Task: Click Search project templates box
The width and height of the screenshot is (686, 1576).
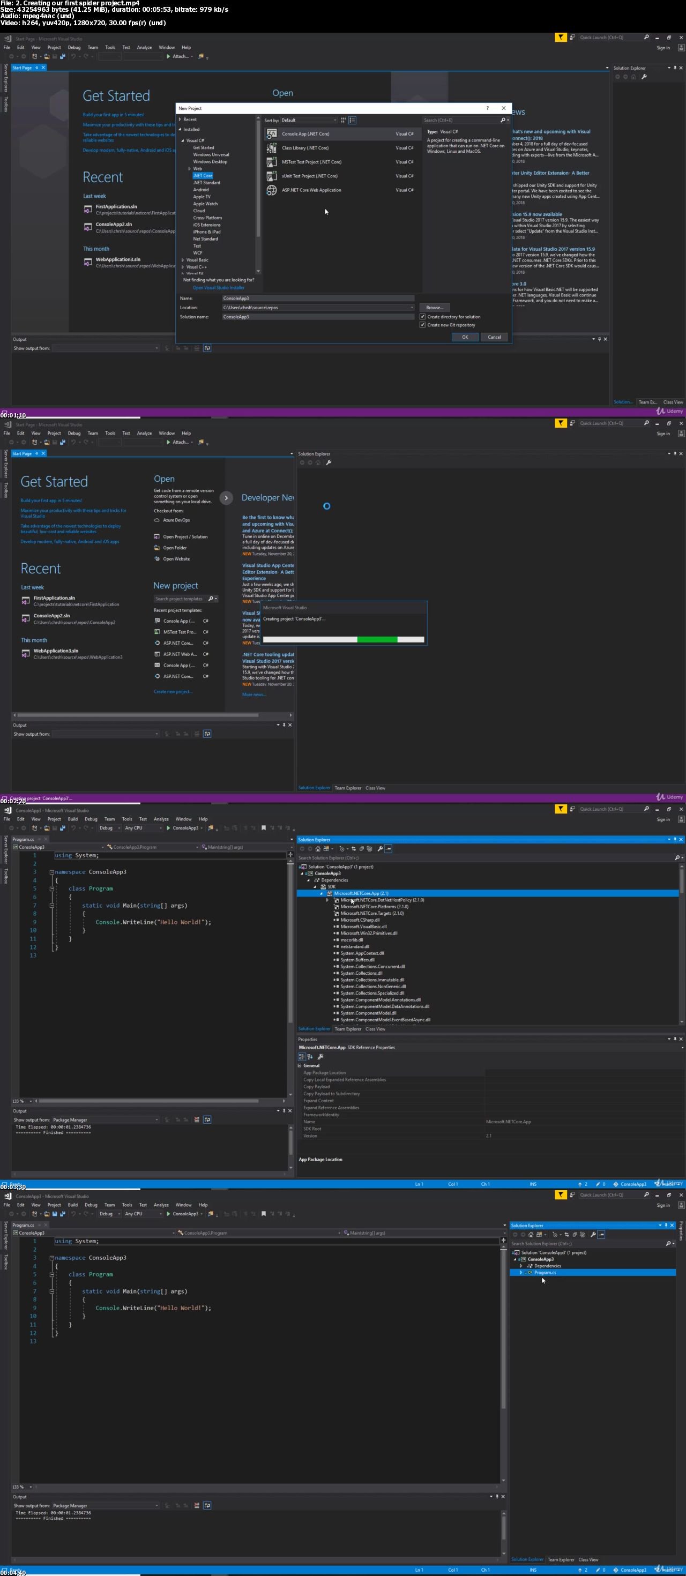Action: point(186,599)
